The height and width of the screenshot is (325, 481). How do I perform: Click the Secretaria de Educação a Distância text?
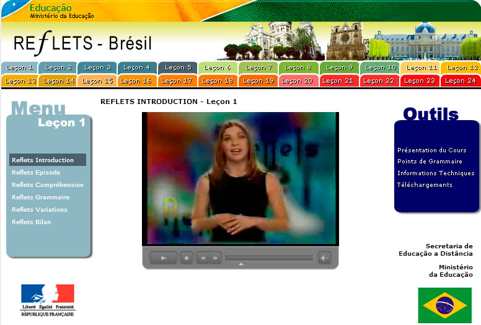pyautogui.click(x=436, y=249)
